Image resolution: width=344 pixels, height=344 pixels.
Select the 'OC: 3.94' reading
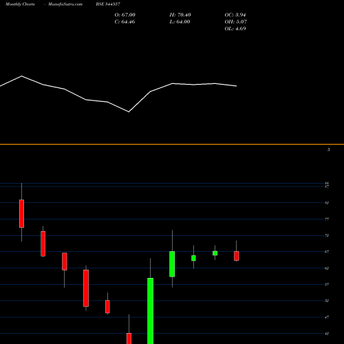235,15
